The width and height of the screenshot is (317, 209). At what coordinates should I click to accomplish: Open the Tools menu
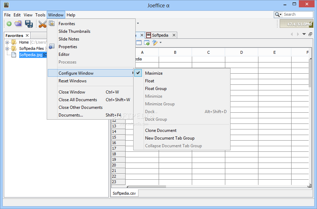40,15
